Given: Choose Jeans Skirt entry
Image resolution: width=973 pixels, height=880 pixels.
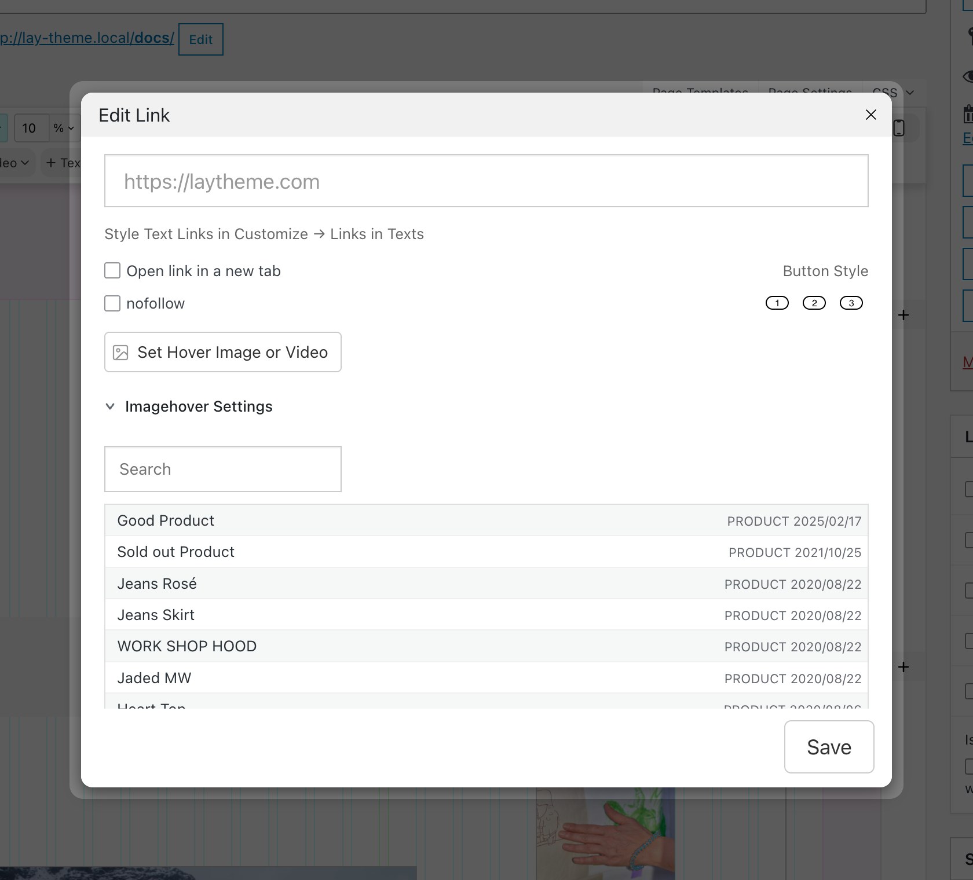Looking at the screenshot, I should tap(486, 615).
